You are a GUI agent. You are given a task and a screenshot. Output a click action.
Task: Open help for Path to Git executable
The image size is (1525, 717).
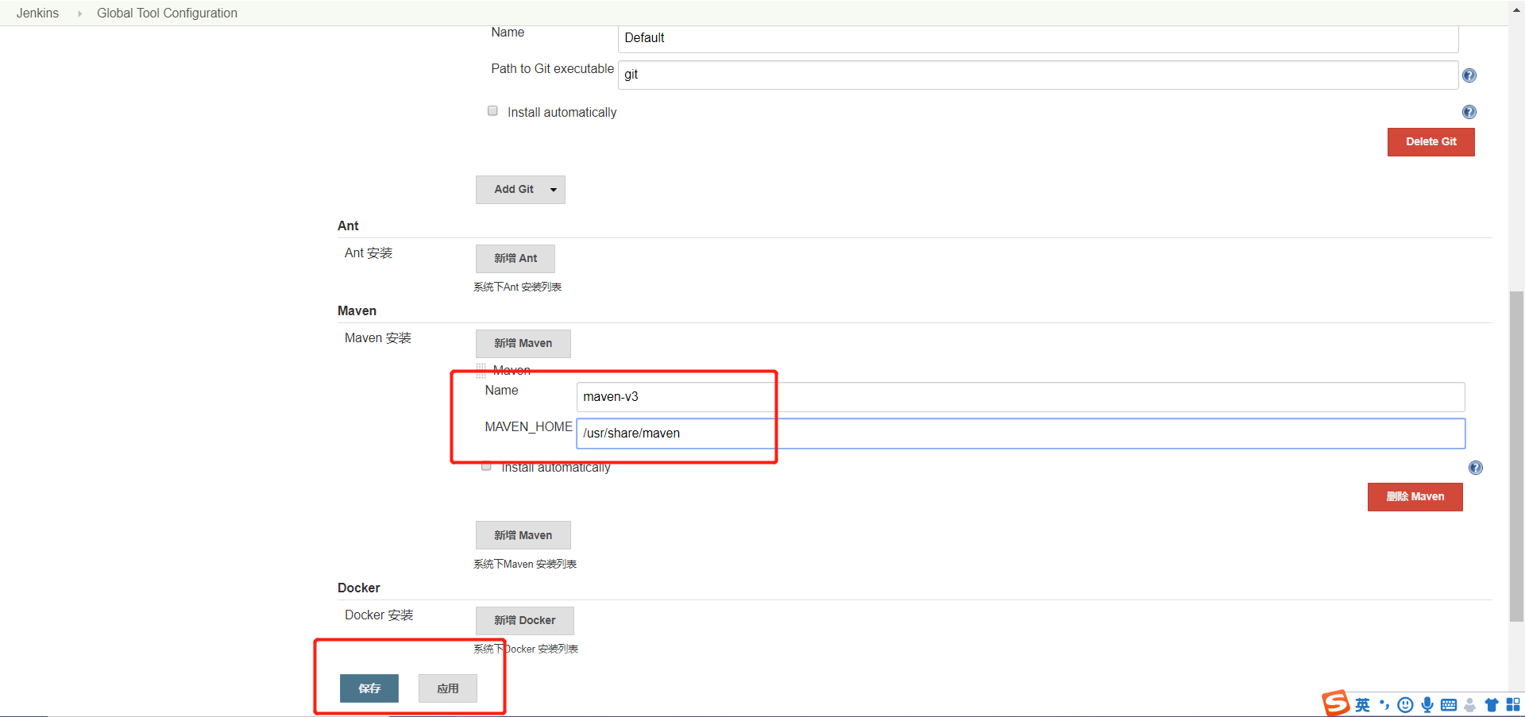click(1469, 75)
